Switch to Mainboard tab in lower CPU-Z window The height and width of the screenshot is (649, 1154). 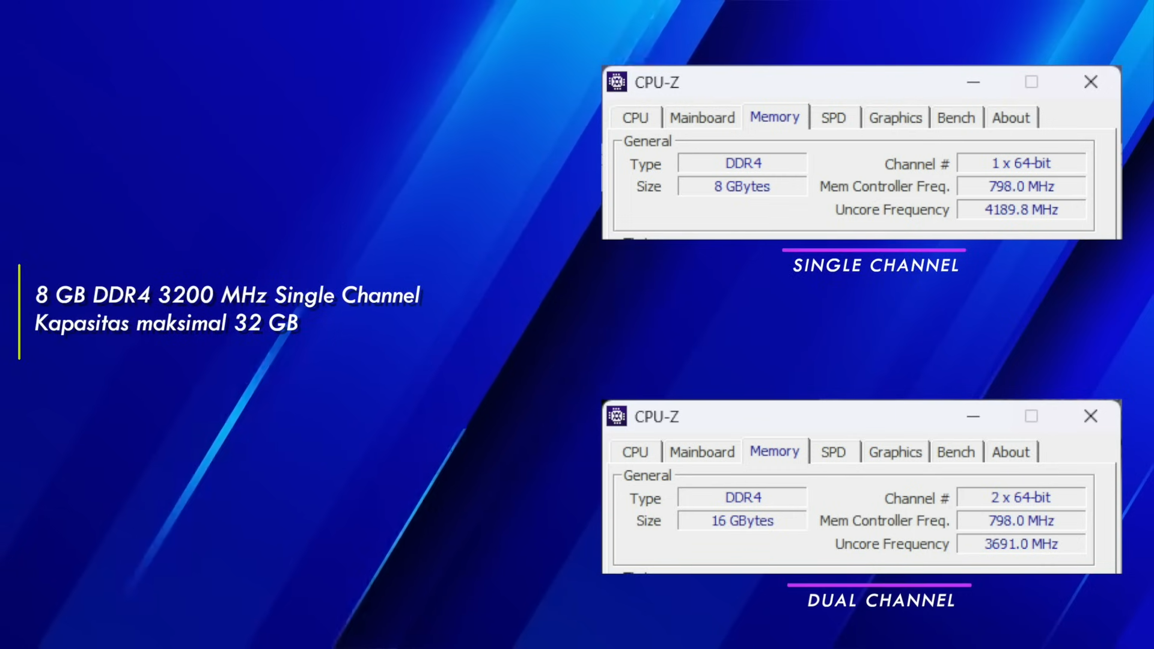click(x=702, y=452)
